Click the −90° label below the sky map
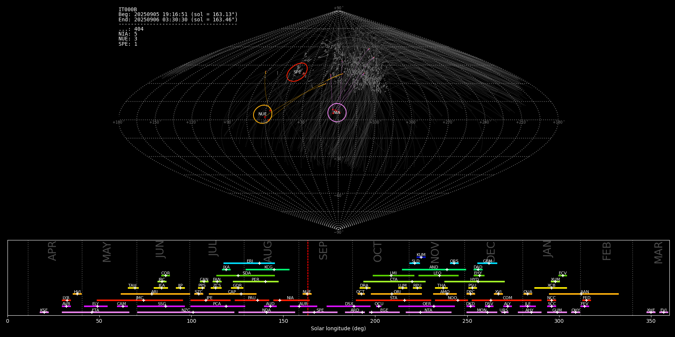Screen dimensions: 675x337 pyautogui.click(x=338, y=233)
